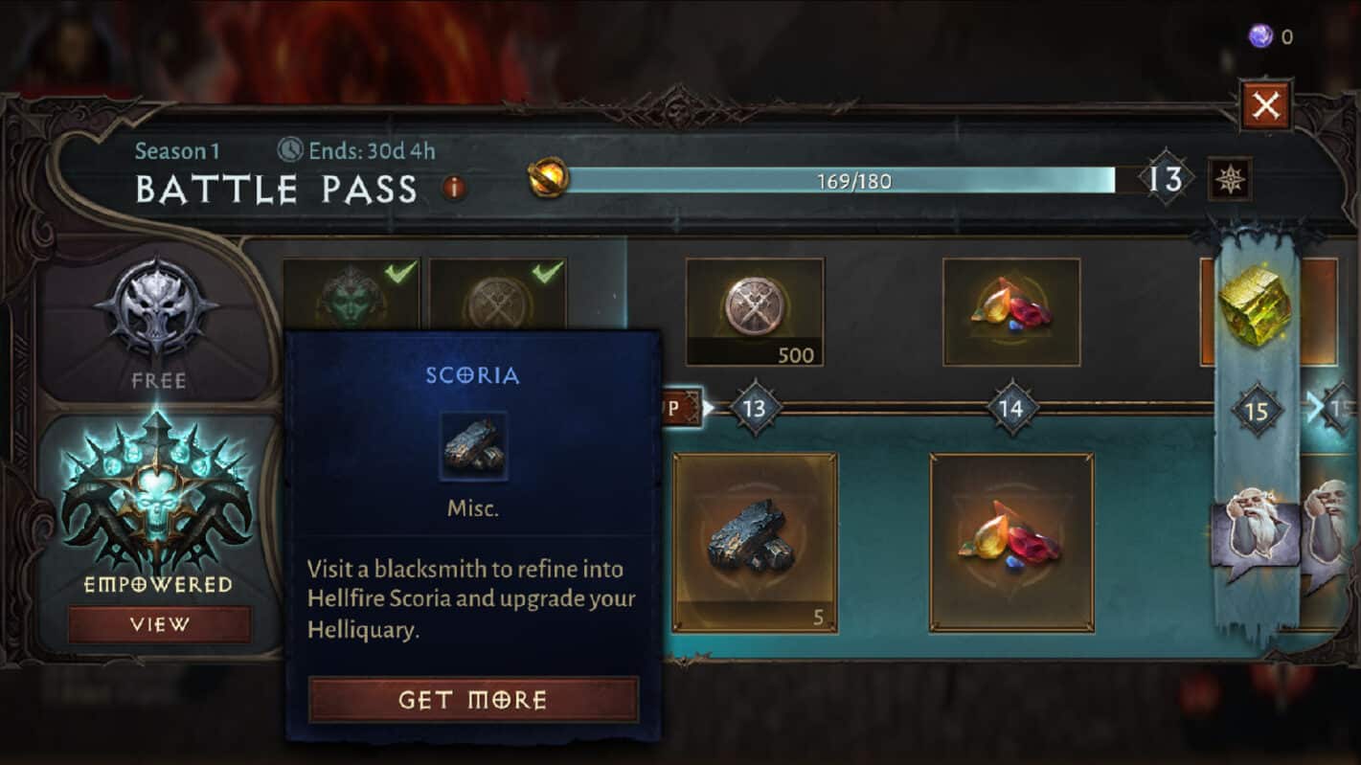Viewport: 1361px width, 765px height.
Task: Select the Free tier skull tab
Action: (x=156, y=321)
